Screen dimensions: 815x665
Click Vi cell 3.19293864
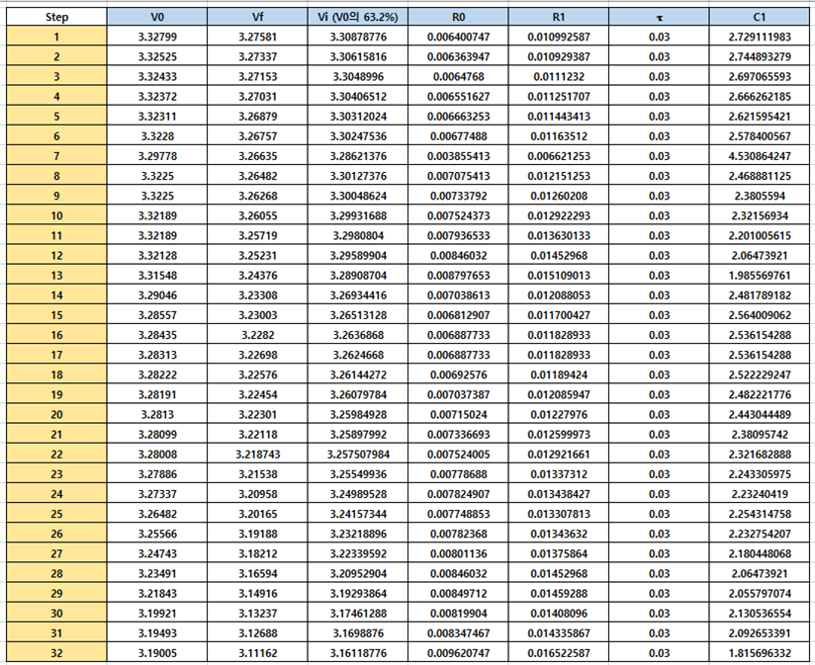tap(358, 593)
